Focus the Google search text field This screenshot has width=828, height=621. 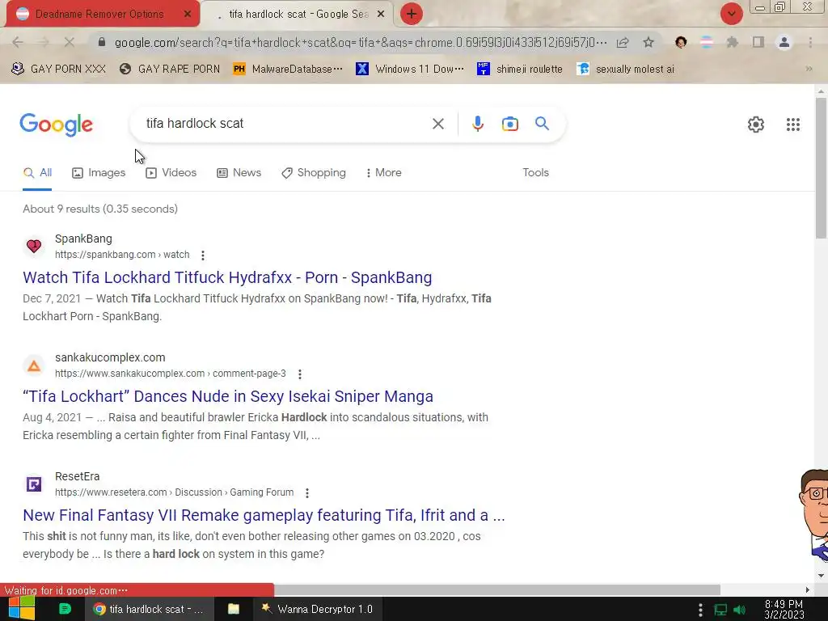[282, 124]
